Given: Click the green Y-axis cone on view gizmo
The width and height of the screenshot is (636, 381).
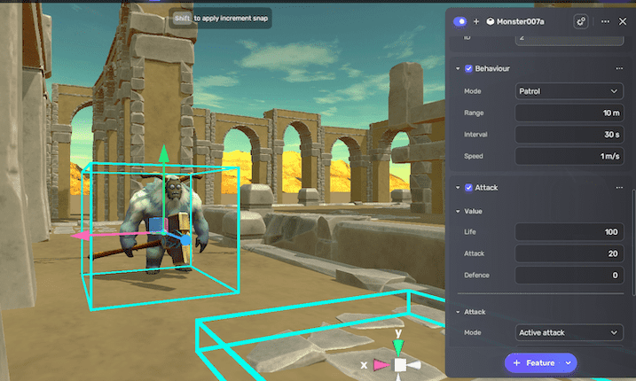Looking at the screenshot, I should pyautogui.click(x=400, y=346).
